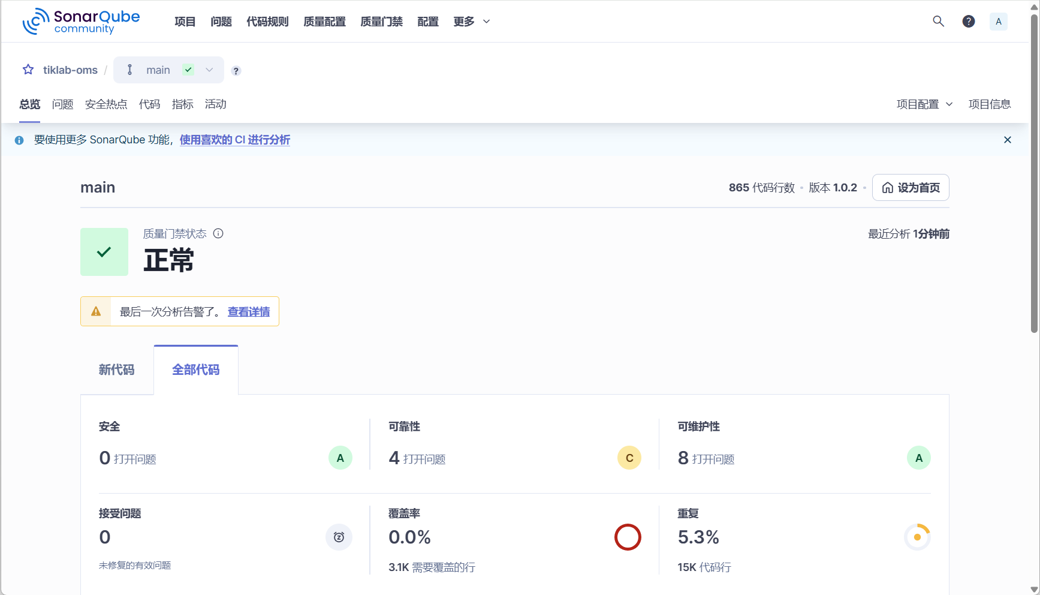
Task: Click the SonarQube community logo
Action: (x=81, y=22)
